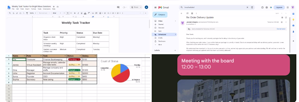Open the Normal text style dropdown
Viewport: 299px width, 102px height.
click(x=44, y=13)
